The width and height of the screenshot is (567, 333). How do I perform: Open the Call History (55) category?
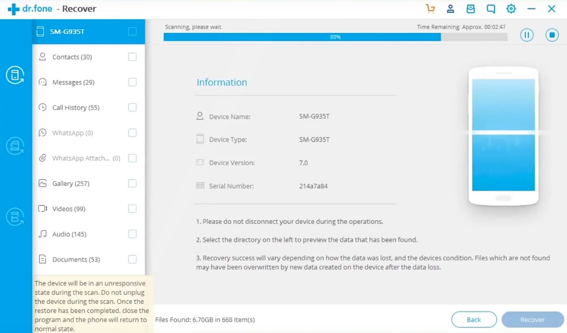76,108
